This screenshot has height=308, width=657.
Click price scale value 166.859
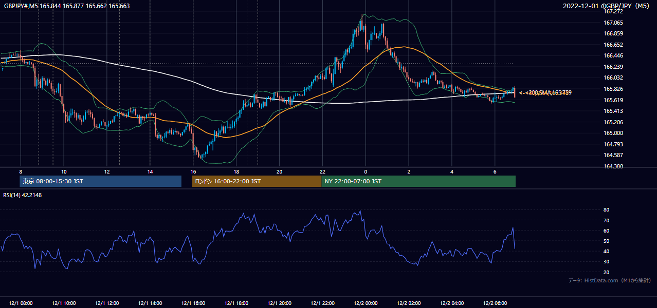613,33
